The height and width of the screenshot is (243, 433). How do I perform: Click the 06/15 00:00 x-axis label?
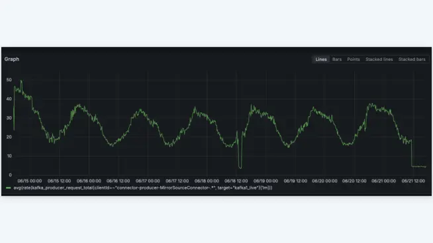30,181
